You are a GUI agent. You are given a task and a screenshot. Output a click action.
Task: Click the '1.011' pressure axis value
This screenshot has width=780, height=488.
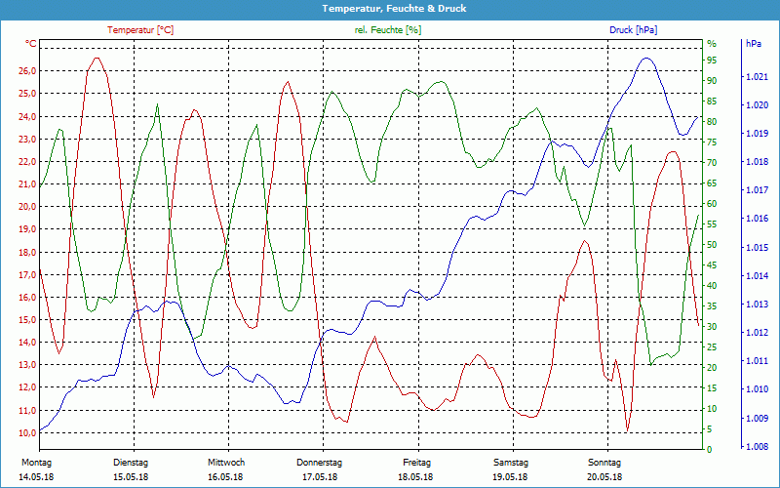pyautogui.click(x=758, y=361)
